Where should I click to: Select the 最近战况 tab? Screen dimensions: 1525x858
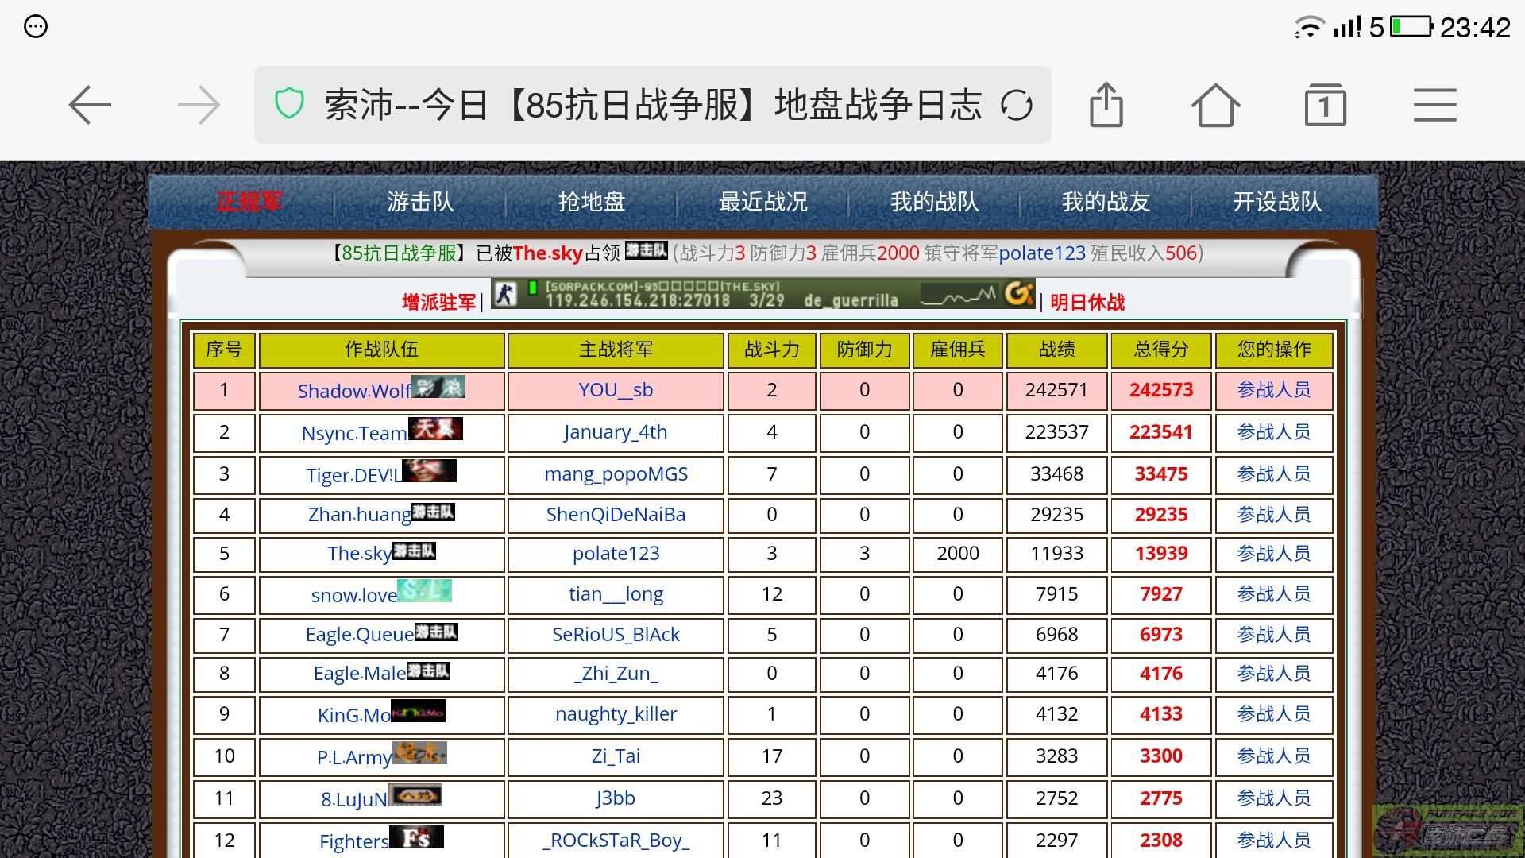pos(762,202)
